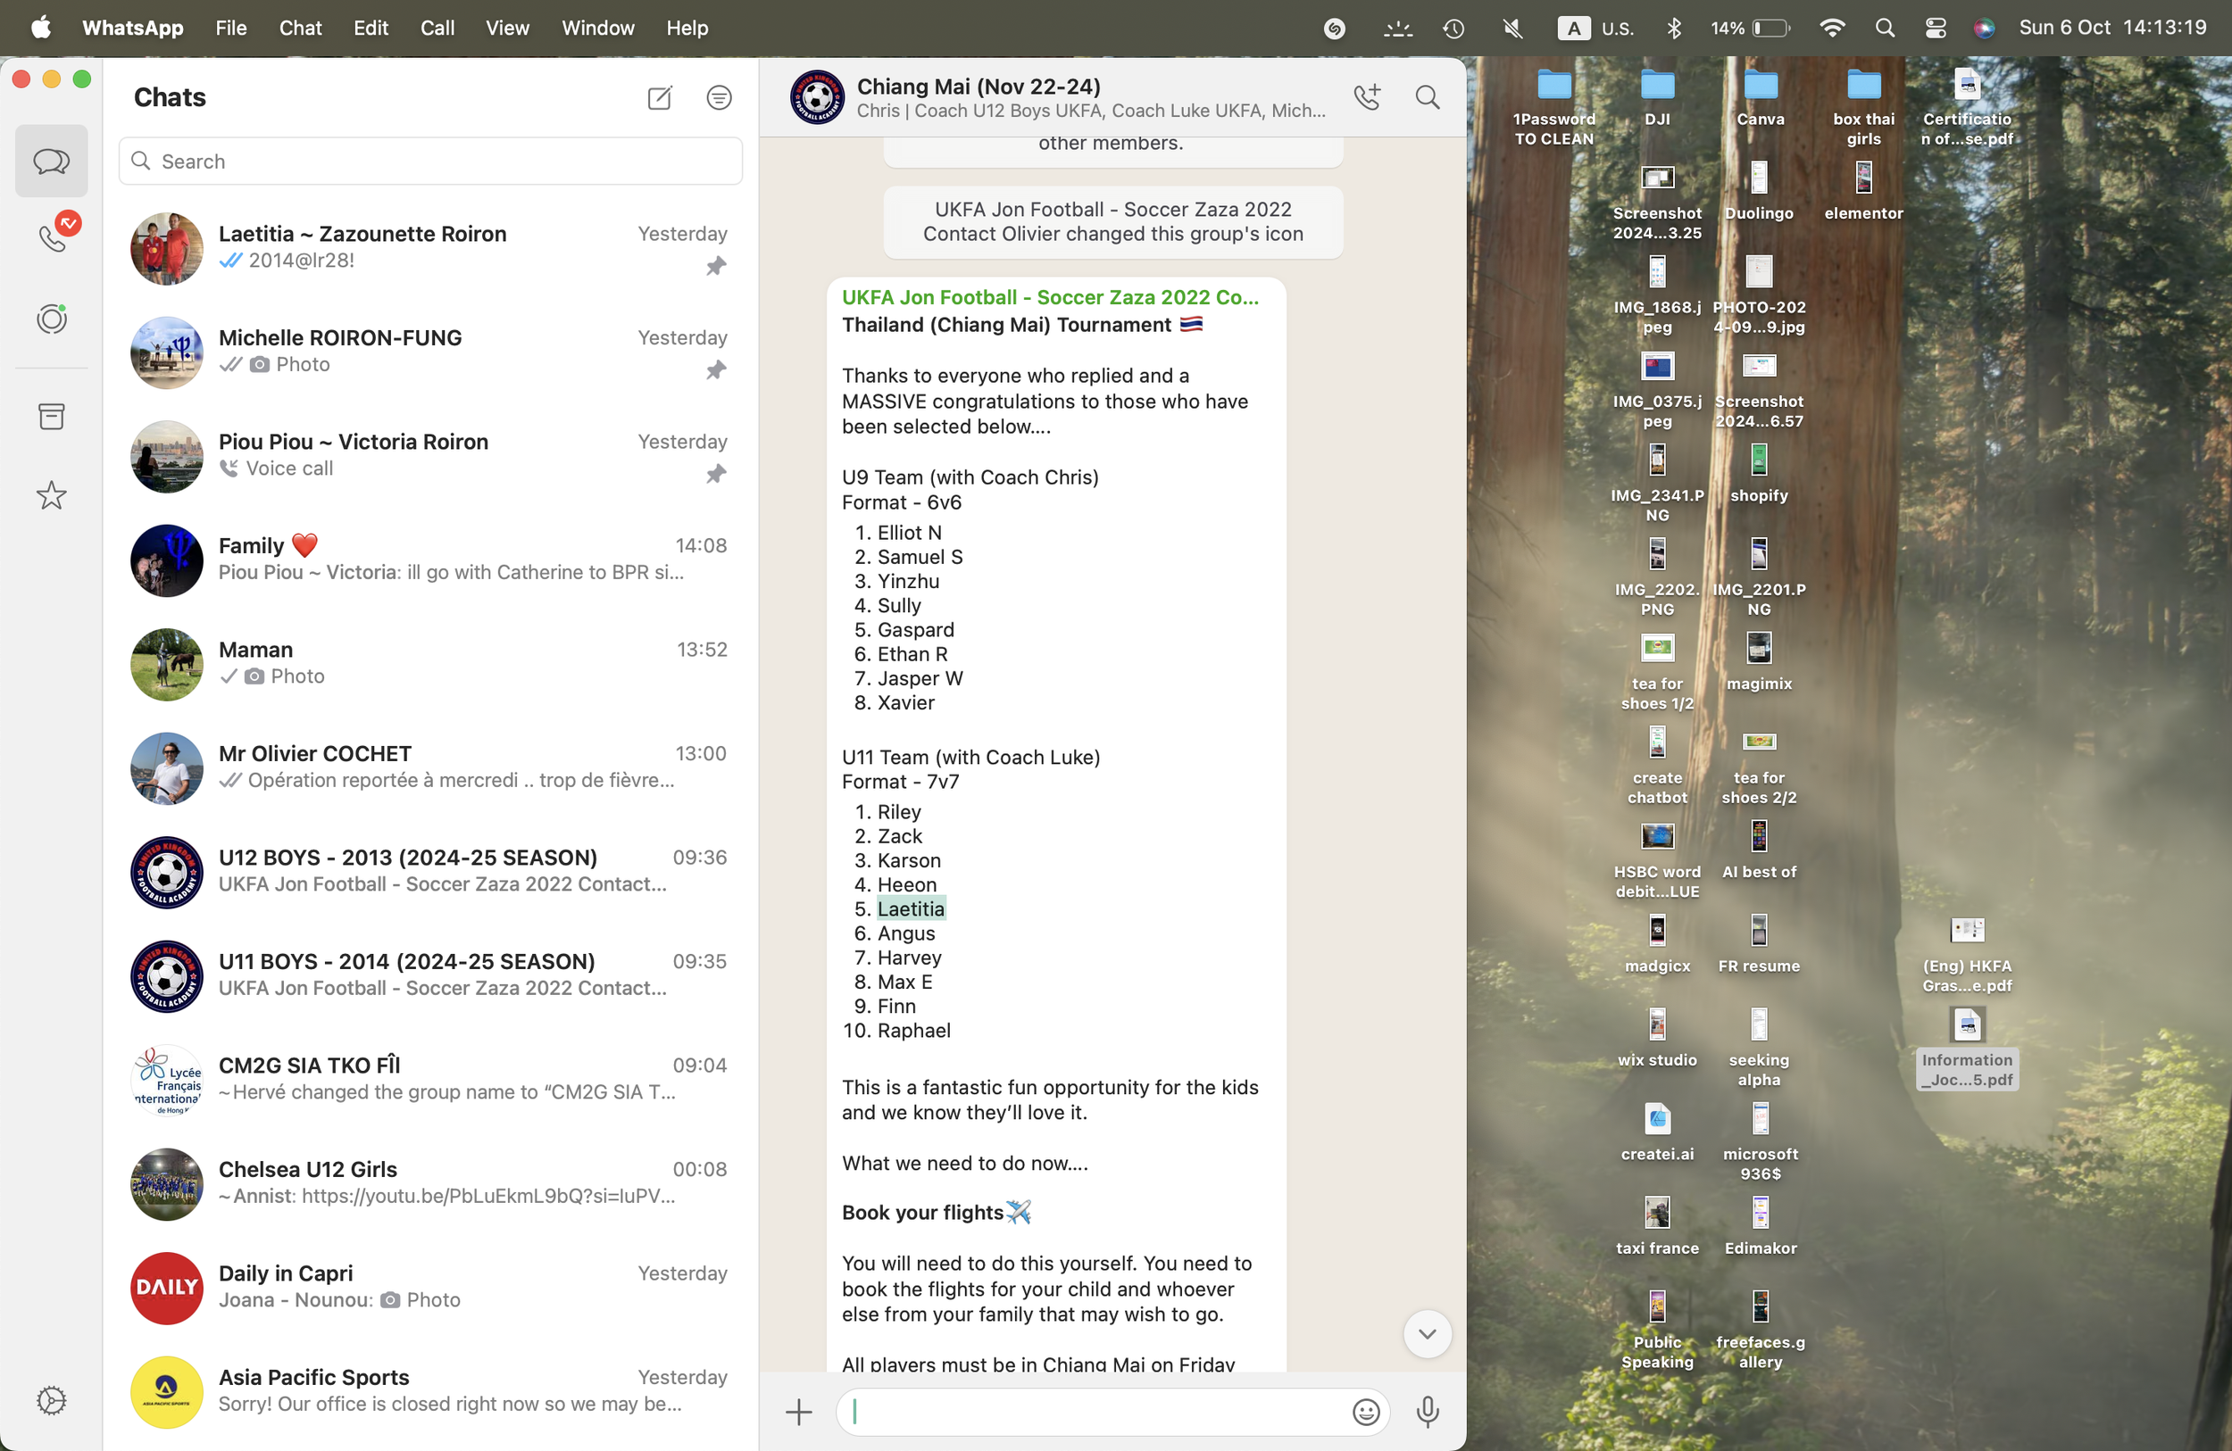Screen dimensions: 2232x1451
Task: Toggle the muted notifications bell icon
Action: click(x=1512, y=29)
